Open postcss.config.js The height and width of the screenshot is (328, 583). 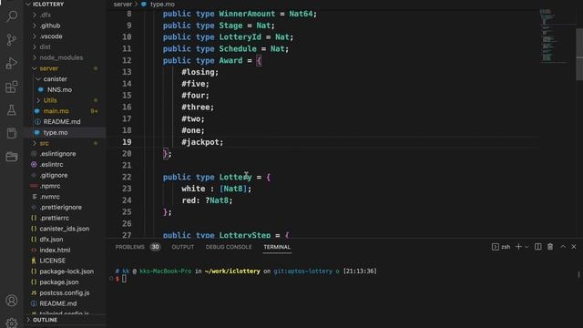(x=65, y=293)
